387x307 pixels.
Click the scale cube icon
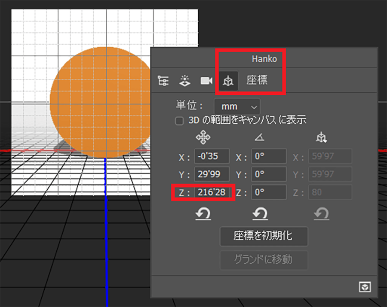321,137
